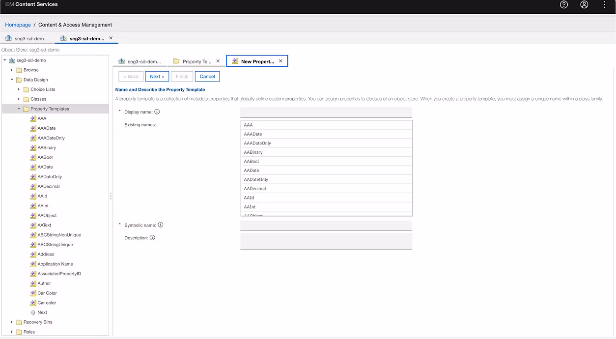Click the Next > wizard button
Image resolution: width=616 pixels, height=339 pixels.
point(157,77)
